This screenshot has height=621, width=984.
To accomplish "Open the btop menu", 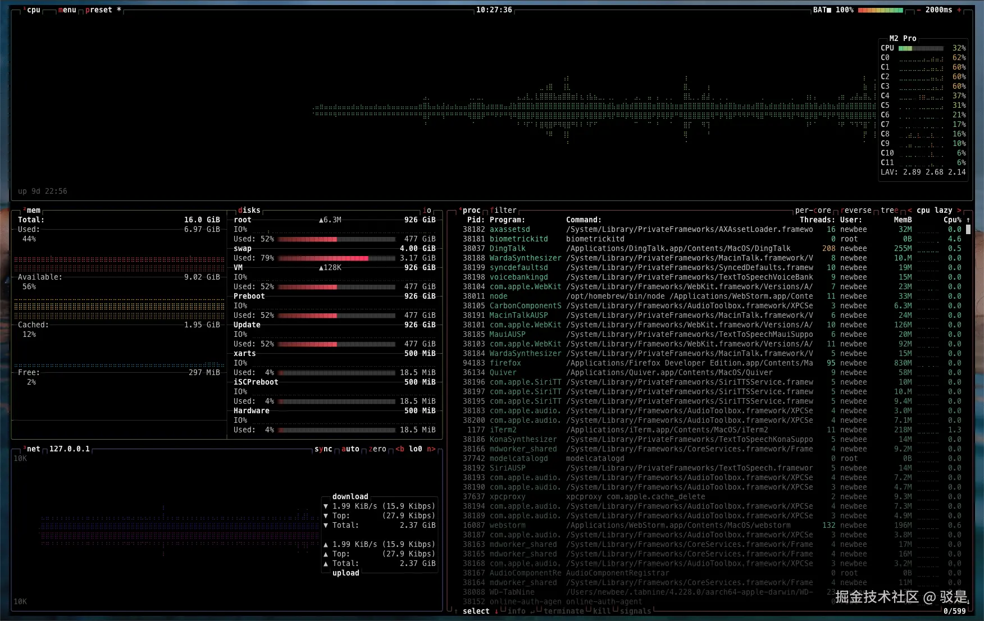I will click(67, 10).
